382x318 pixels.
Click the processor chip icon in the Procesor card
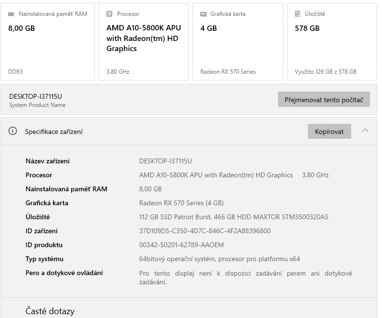pos(109,14)
